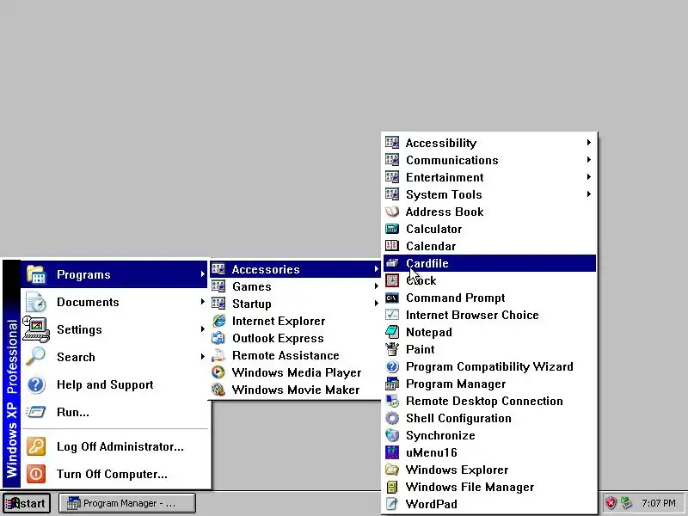Expand the Communications submenu arrow

pos(589,160)
